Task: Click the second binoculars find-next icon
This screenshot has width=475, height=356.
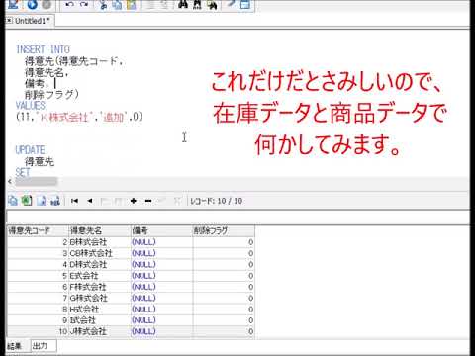Action: coord(197,4)
